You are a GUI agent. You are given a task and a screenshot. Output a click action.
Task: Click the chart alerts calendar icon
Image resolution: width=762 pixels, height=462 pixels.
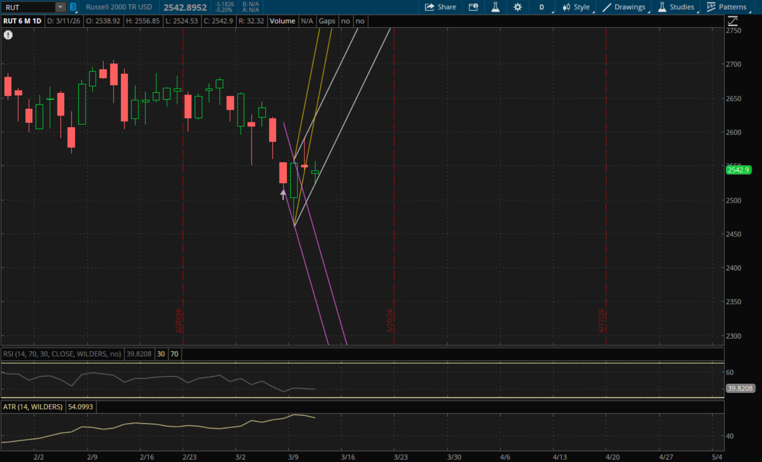coord(473,7)
